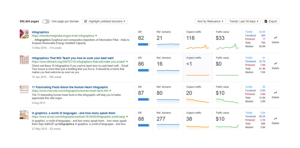This screenshot has width=300, height=148.
Task: Open the 11 Fascinating Facts About Human Heart title
Action: (x=70, y=87)
